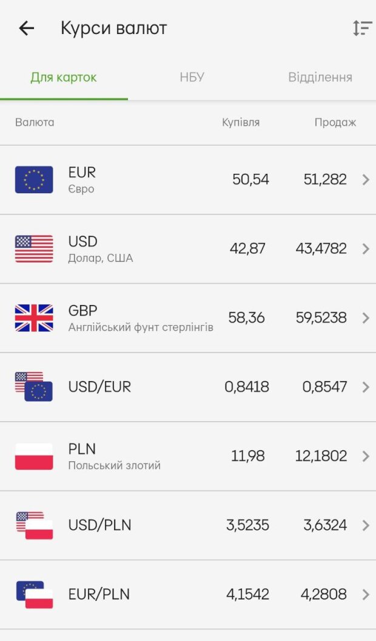Tap the GBP British flag icon
376x641 pixels.
[34, 318]
